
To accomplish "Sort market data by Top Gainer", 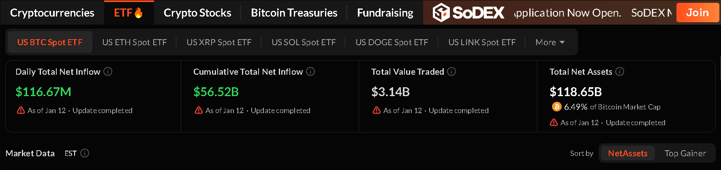I will 685,153.
